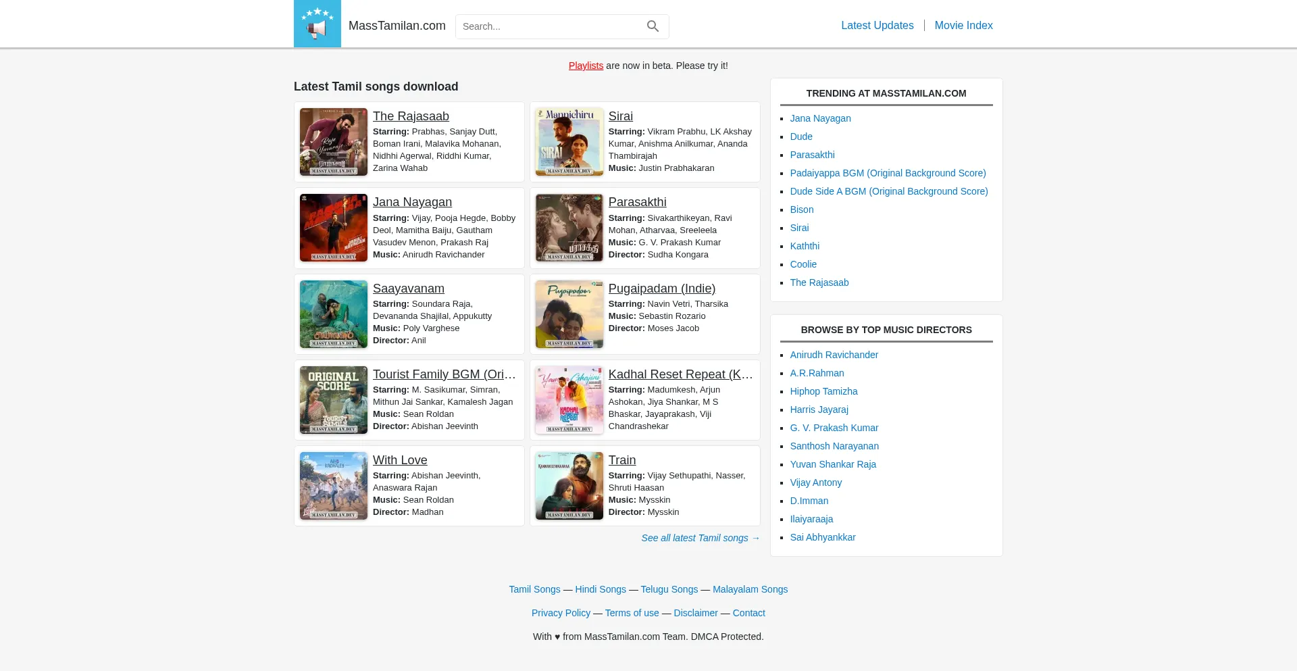Open The Rajasaab album artwork thumbnail
This screenshot has width=1297, height=671.
pyautogui.click(x=333, y=141)
